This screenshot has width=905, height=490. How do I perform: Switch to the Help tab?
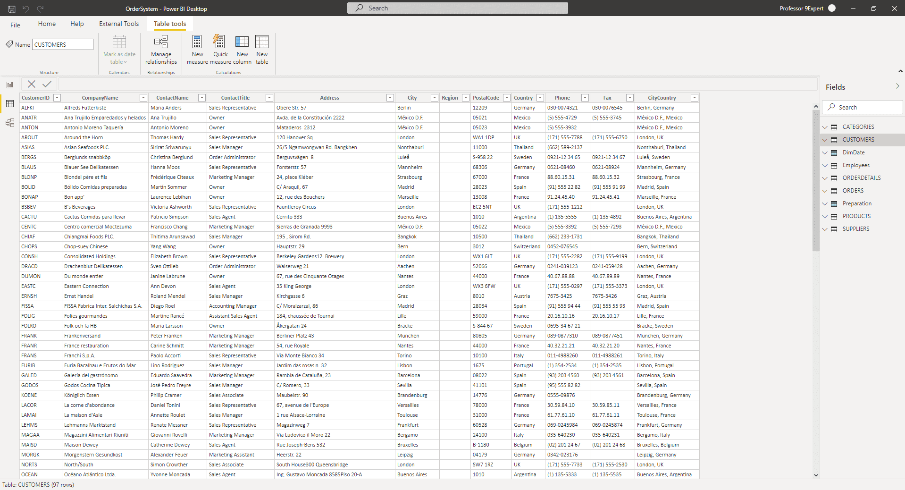[76, 24]
